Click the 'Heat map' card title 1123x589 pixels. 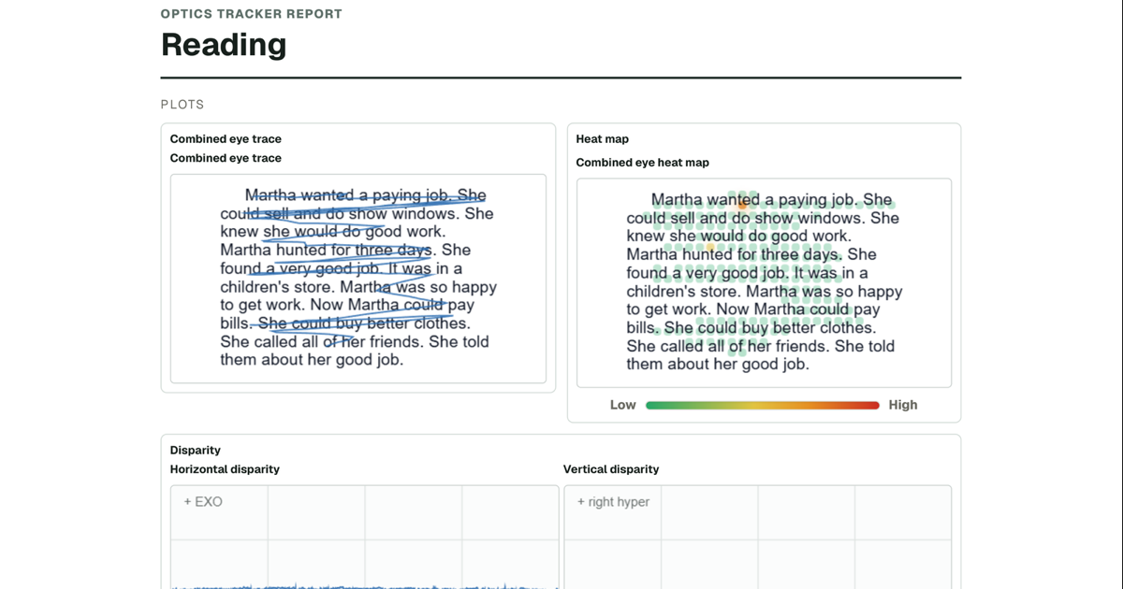pyautogui.click(x=603, y=138)
